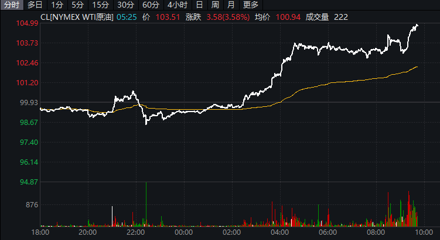The image size is (440, 240).
Task: Click the 104.99 top price axis label
Action: [28, 23]
